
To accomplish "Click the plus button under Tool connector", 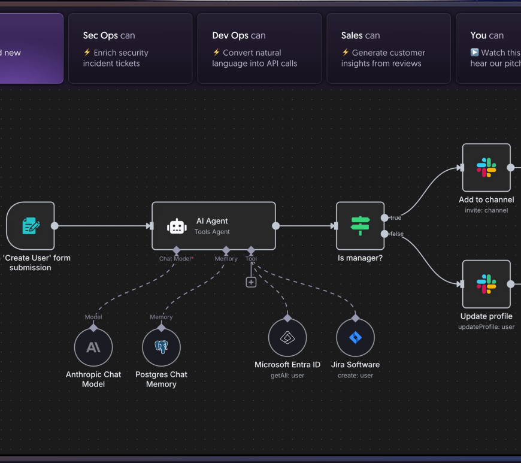I will point(251,282).
